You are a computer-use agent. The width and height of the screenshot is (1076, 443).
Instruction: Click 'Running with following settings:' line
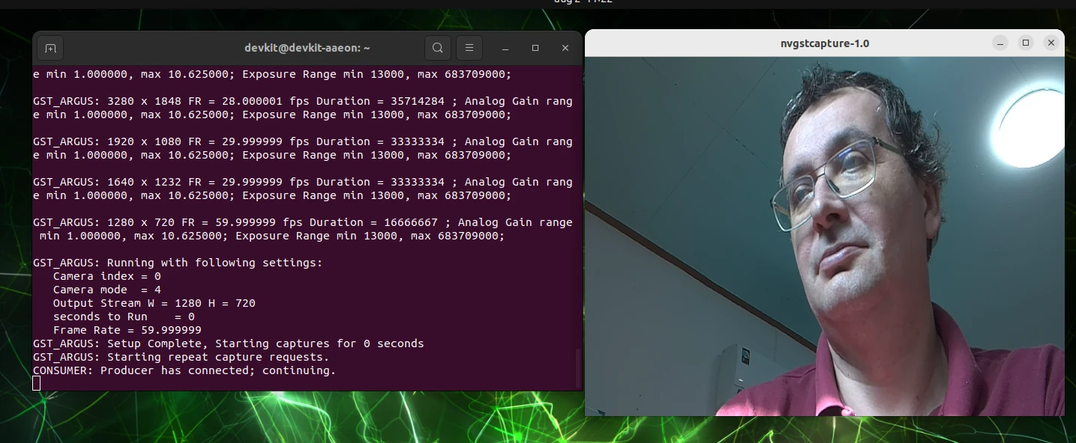[178, 263]
